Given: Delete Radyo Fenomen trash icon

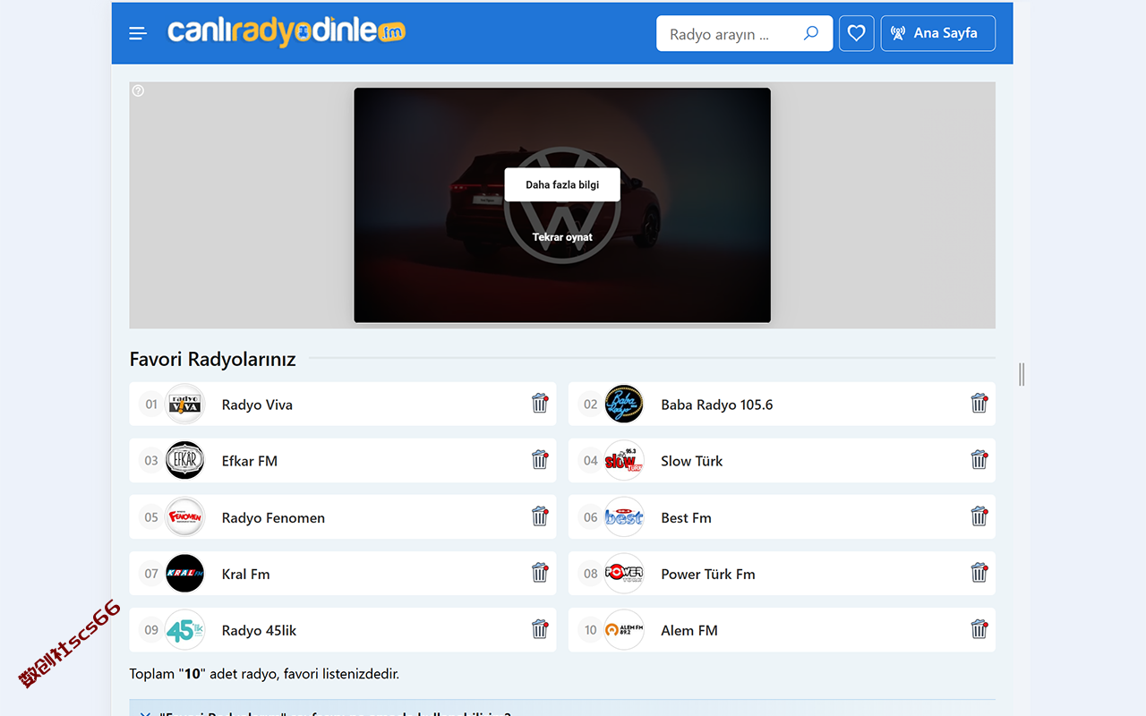Looking at the screenshot, I should [540, 516].
